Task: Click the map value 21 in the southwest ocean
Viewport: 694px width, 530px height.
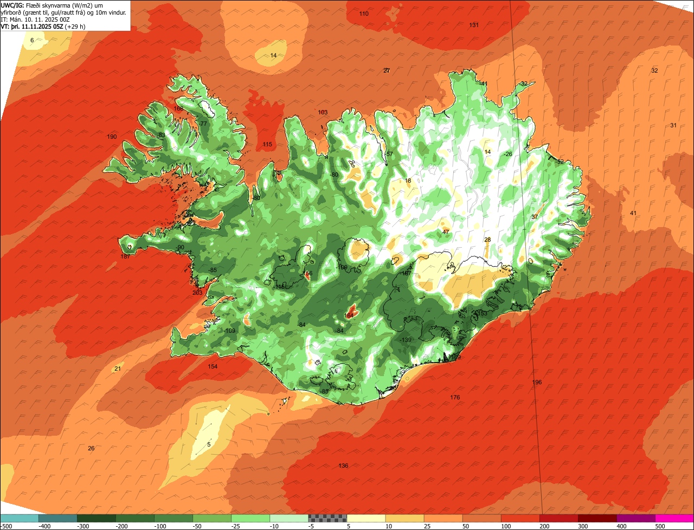Action: pos(118,369)
